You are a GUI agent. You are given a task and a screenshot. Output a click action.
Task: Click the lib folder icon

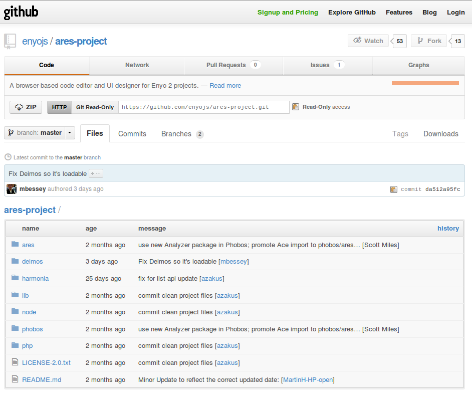(x=15, y=295)
